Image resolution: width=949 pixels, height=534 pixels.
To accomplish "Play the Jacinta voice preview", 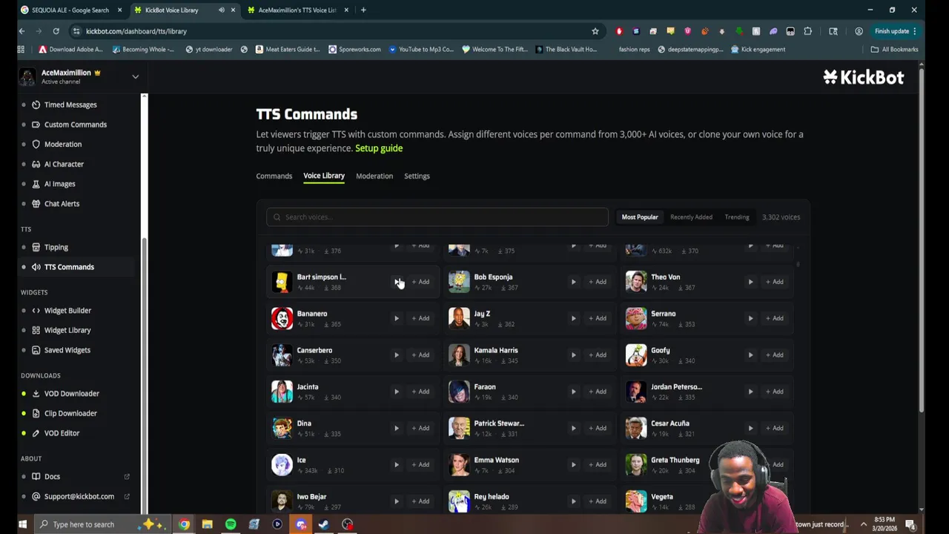I will (396, 392).
